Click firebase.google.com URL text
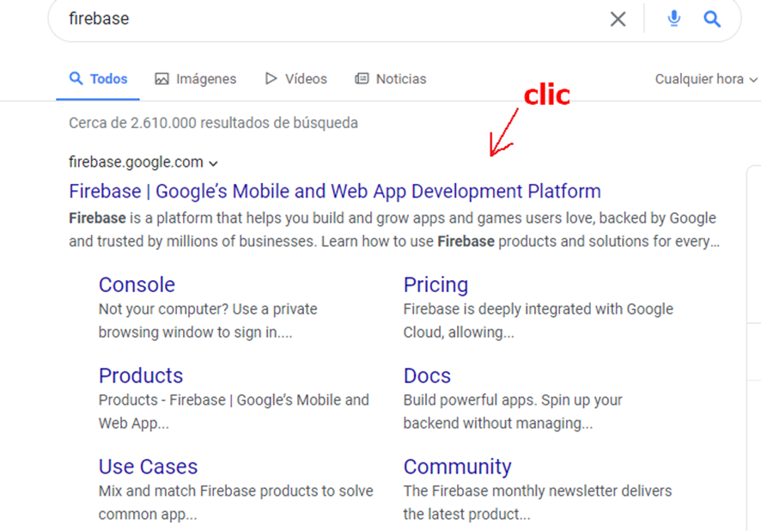 136,162
